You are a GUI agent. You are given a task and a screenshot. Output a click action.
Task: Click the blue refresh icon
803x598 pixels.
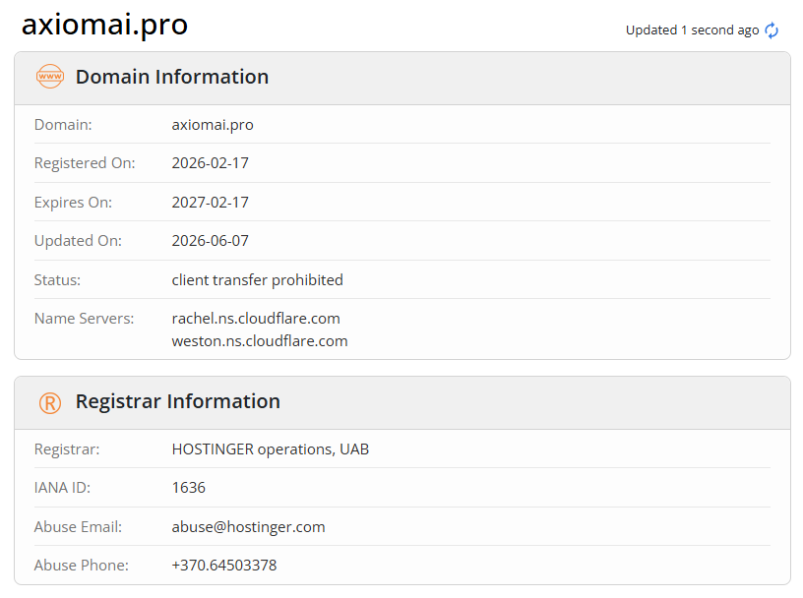[772, 30]
